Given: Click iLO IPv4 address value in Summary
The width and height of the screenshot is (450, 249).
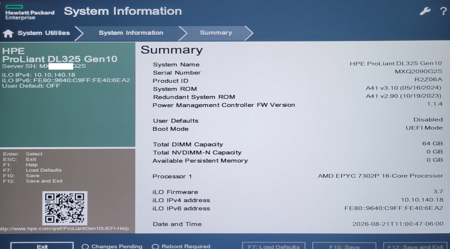Looking at the screenshot, I should click(x=422, y=200).
